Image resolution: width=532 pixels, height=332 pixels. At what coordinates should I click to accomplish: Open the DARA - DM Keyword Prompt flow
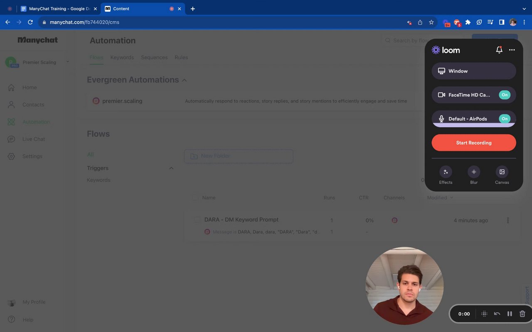point(241,220)
